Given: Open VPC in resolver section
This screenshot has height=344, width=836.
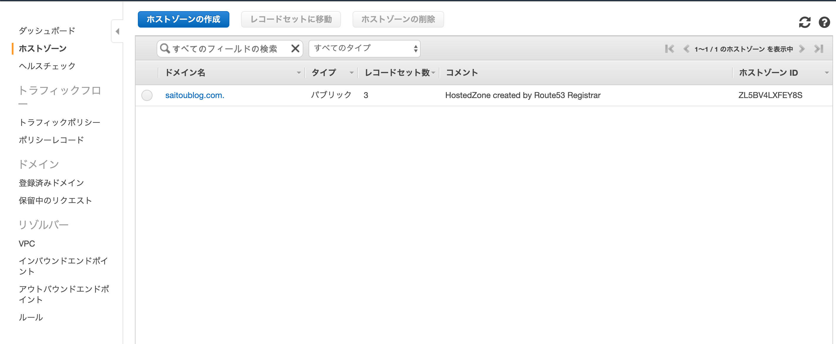Looking at the screenshot, I should [27, 244].
